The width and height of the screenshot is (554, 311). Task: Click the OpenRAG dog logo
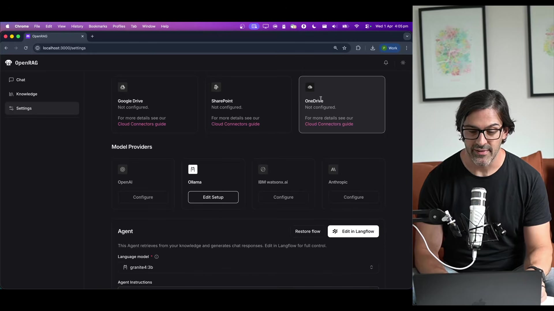(x=8, y=62)
